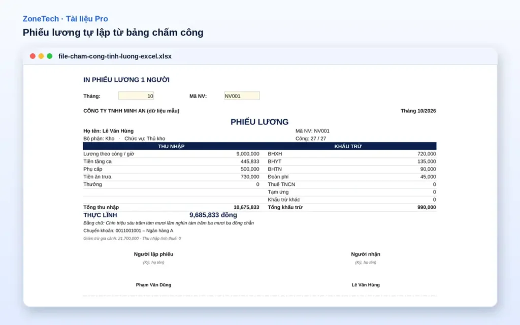Click the THU NHẬP column header
The width and height of the screenshot is (520, 325).
pyautogui.click(x=171, y=146)
